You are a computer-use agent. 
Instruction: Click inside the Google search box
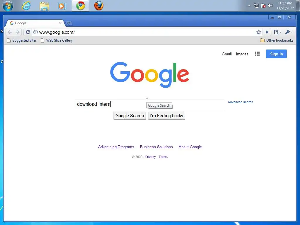[x=149, y=104]
